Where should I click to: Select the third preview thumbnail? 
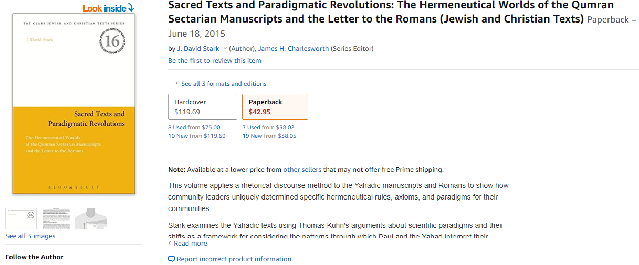click(90, 218)
